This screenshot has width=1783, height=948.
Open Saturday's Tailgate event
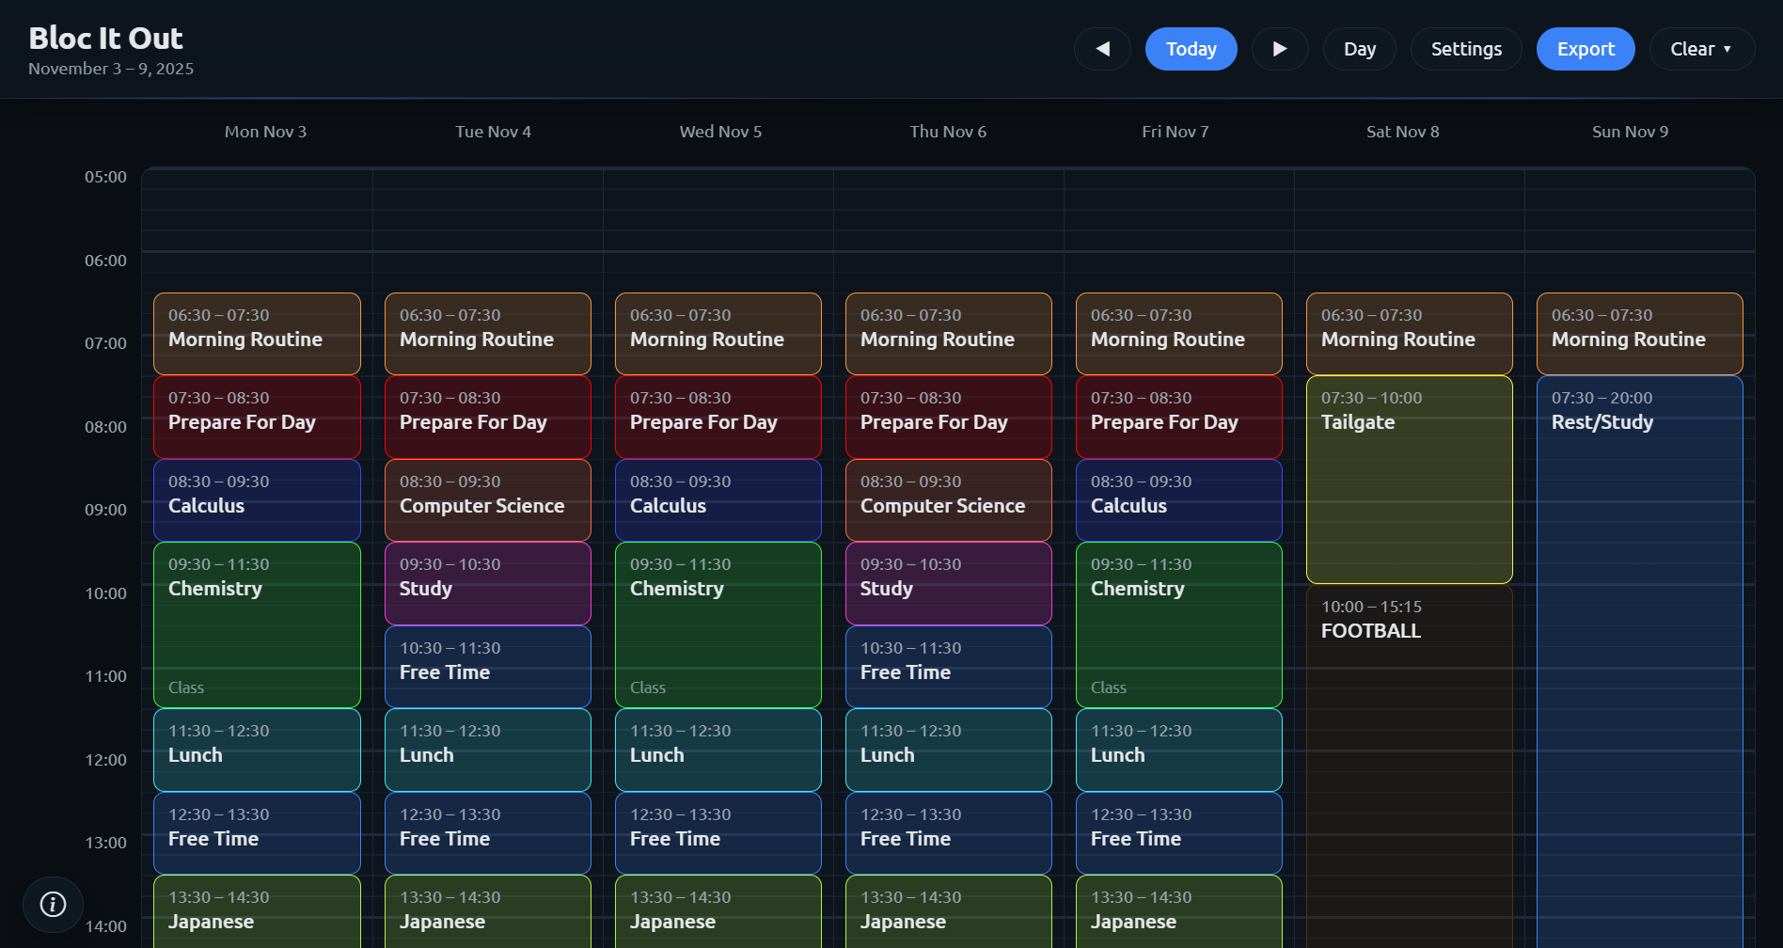pos(1409,480)
